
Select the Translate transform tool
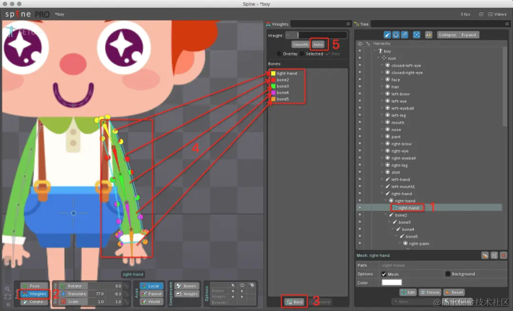(74, 293)
